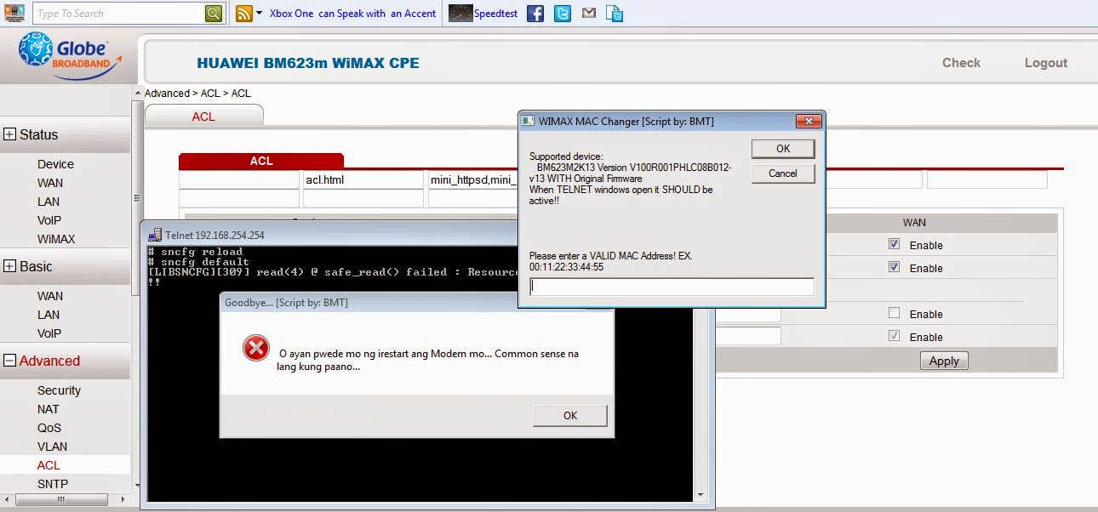Click the HUAWEI BM623m WiMAX CPE title
Screen dimensions: 1098x512
click(x=308, y=63)
